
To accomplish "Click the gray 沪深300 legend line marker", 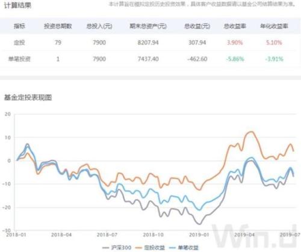I will (106, 248).
